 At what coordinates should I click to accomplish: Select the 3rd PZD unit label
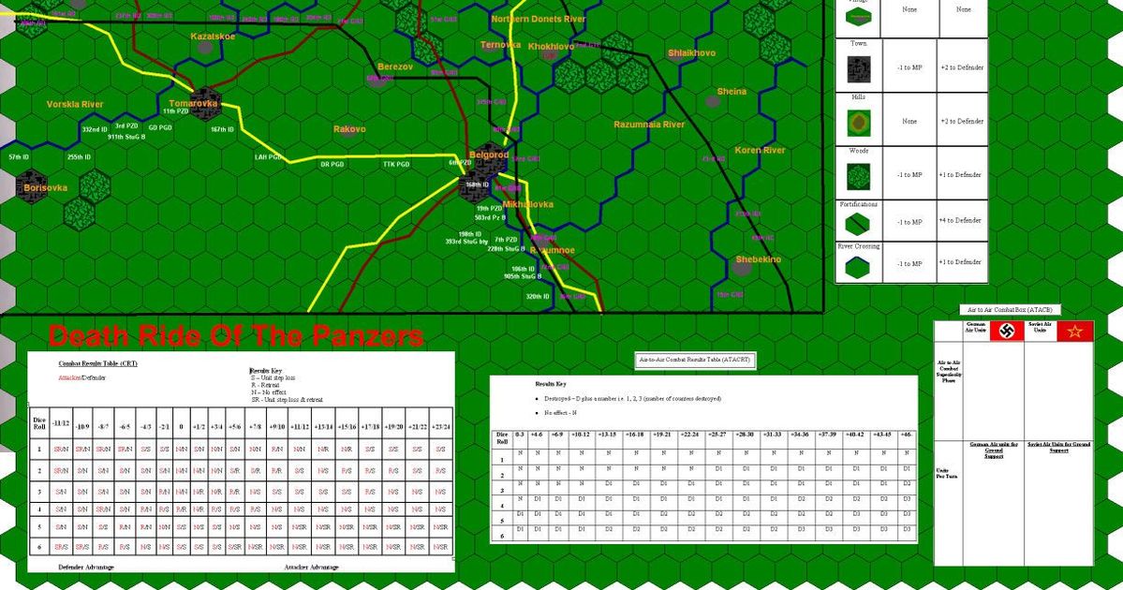pos(126,126)
